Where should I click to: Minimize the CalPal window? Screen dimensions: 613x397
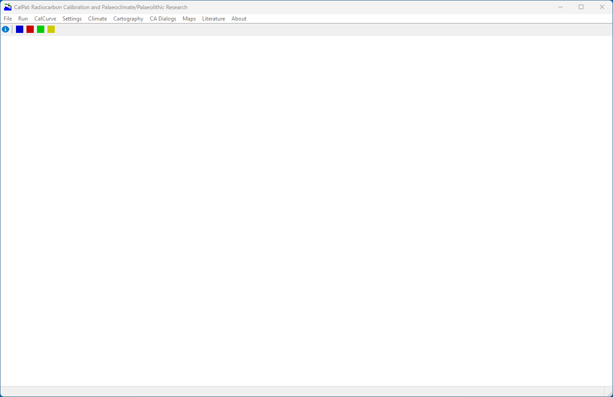coord(560,7)
